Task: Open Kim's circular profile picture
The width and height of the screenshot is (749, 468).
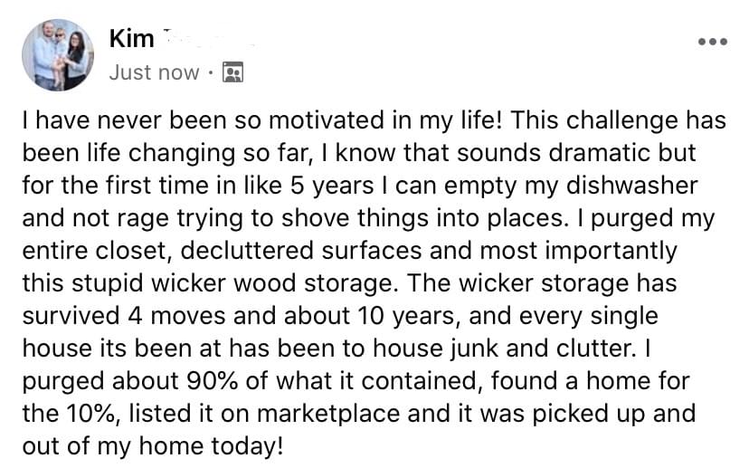Action: 58,55
